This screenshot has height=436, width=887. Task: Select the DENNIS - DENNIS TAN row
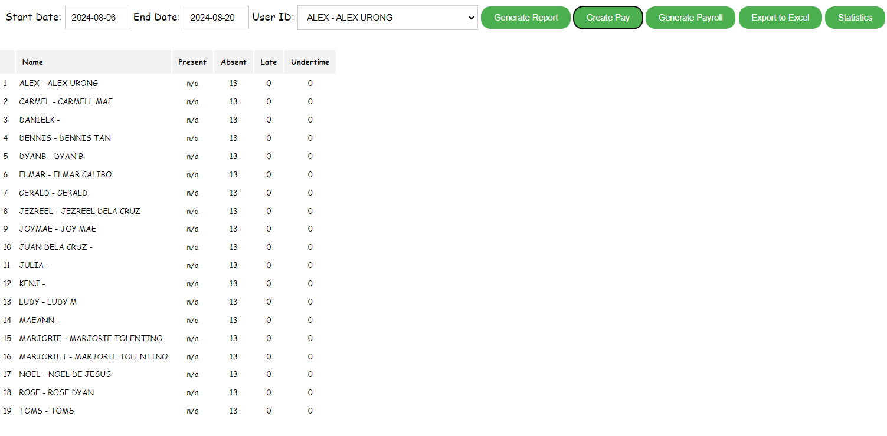tap(65, 138)
